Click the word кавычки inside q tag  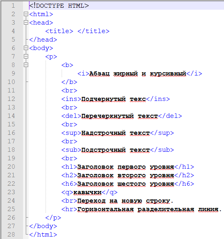[x=87, y=192]
